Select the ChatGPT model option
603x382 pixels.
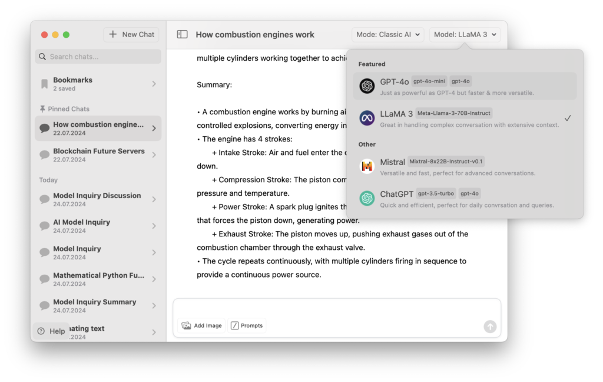(465, 198)
